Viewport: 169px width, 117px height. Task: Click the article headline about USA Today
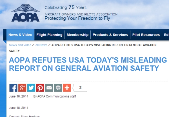click(88, 64)
